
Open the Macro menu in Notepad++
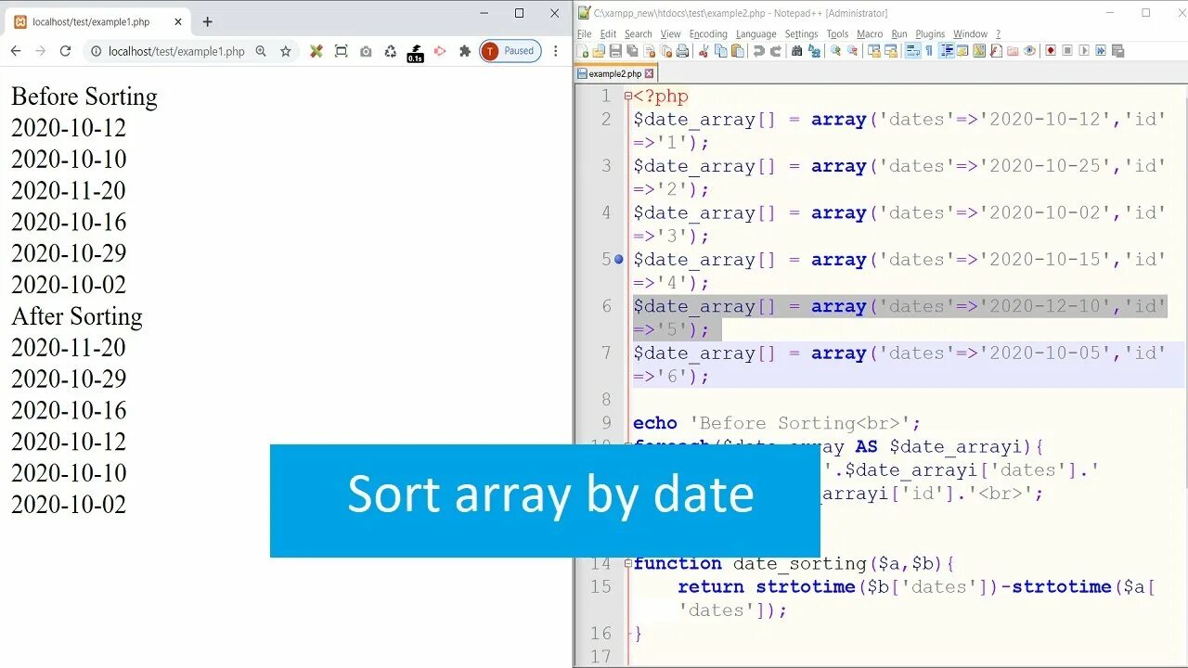click(870, 33)
